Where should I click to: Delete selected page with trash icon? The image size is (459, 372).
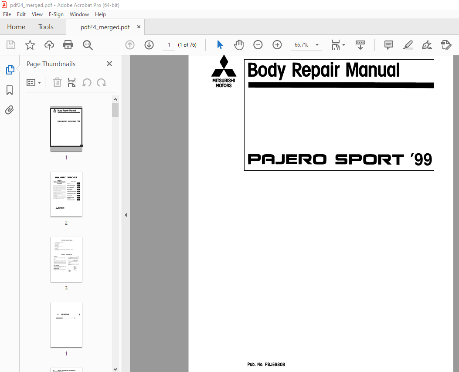click(x=57, y=82)
